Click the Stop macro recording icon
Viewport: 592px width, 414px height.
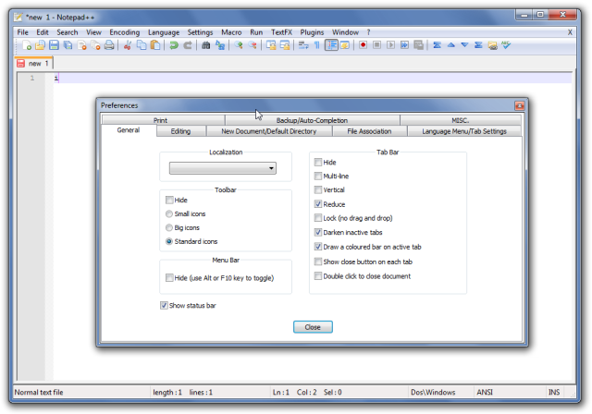(x=376, y=45)
